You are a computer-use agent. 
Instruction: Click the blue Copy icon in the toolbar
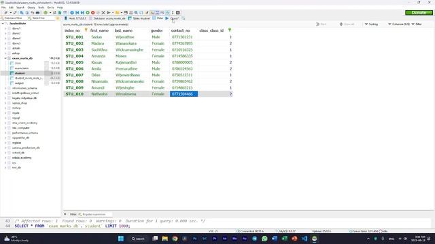pos(22,13)
